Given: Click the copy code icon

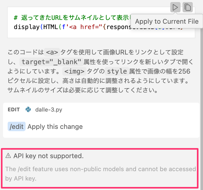Looking at the screenshot, I should tap(188, 7).
